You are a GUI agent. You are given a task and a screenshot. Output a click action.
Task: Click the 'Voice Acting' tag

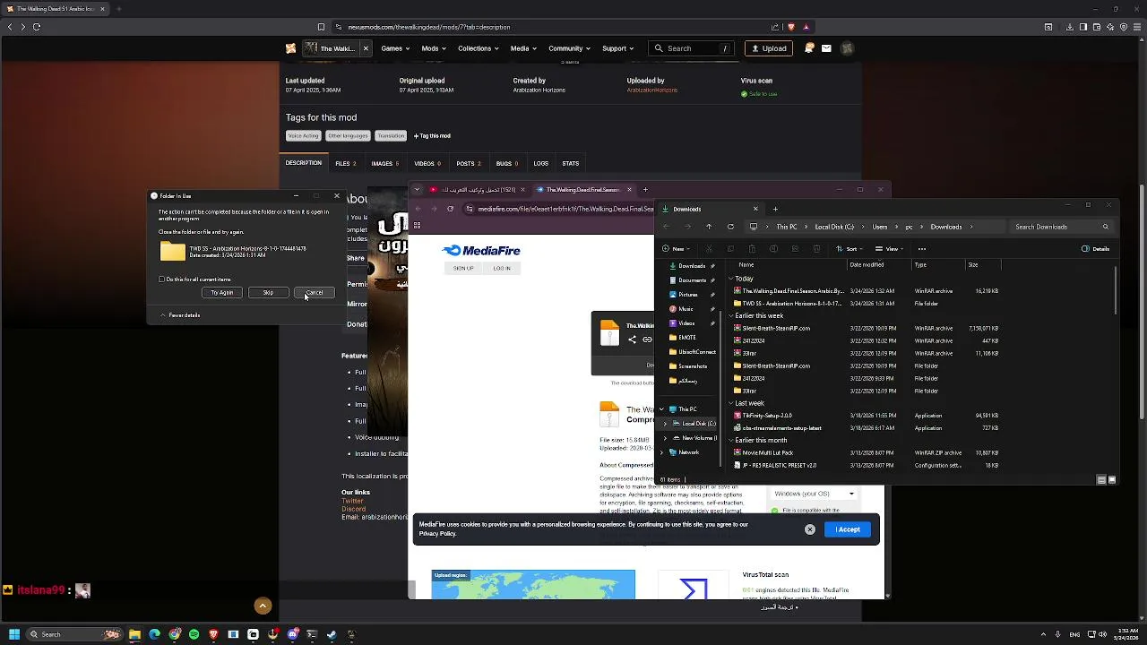(303, 136)
